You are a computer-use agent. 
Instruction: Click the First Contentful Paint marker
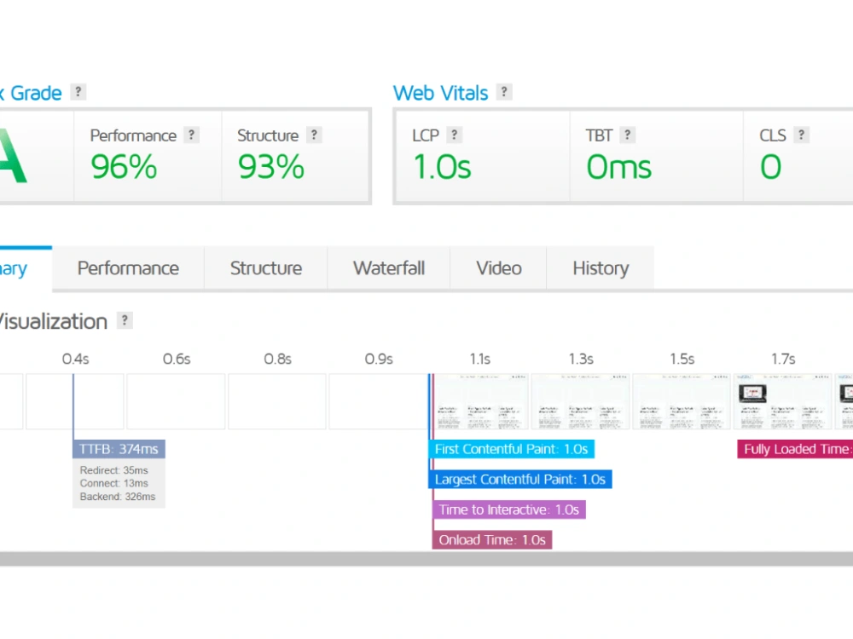[511, 449]
